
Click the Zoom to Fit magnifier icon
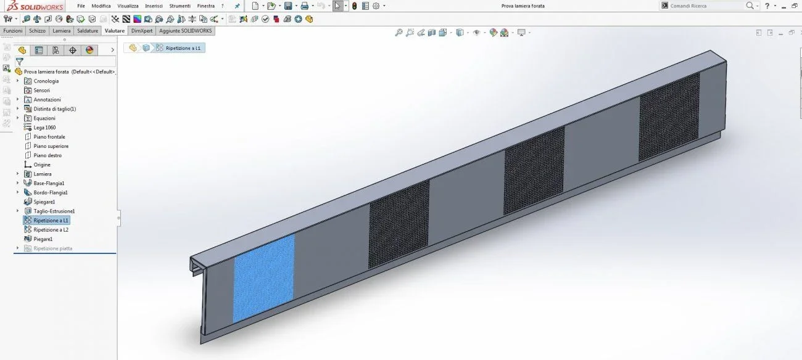click(399, 33)
